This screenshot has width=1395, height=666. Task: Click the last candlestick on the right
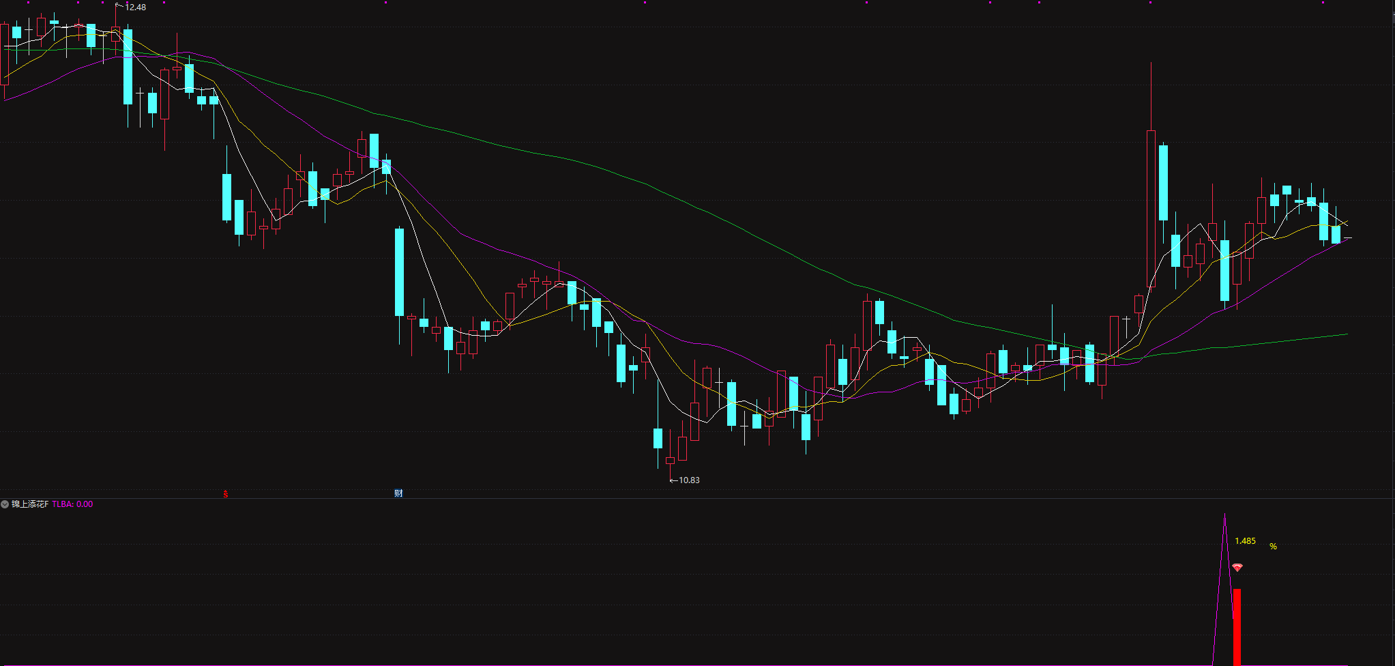(x=1347, y=237)
